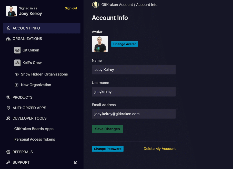Open GitKraken Boards Apps page
This screenshot has height=169, width=233.
tap(34, 129)
